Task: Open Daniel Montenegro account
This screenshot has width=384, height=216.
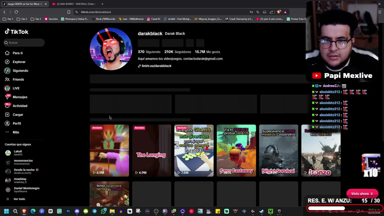Action: (22, 190)
